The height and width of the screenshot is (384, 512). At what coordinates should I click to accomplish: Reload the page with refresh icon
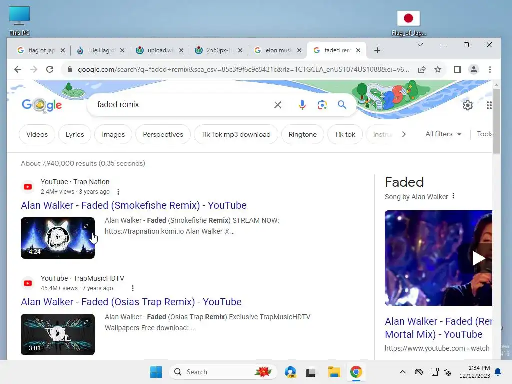(50, 69)
